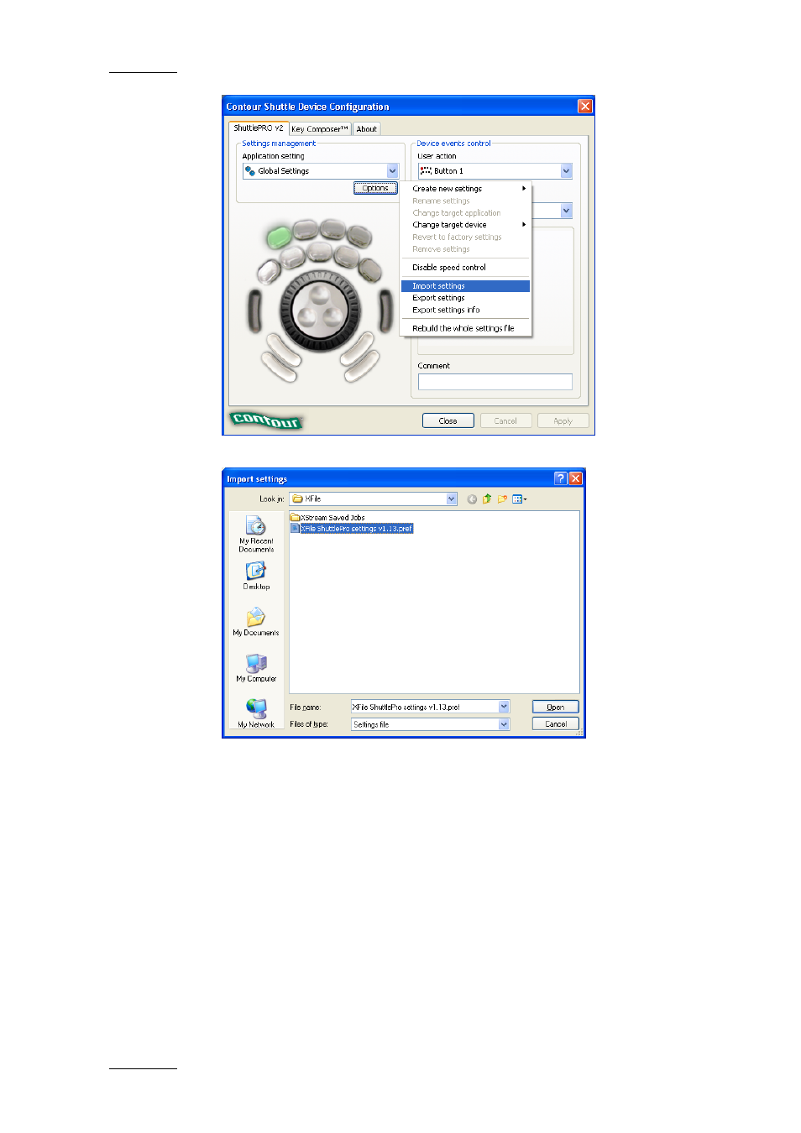Expand the Look in folder dropdown
Image resolution: width=801 pixels, height=1133 pixels.
pos(452,499)
